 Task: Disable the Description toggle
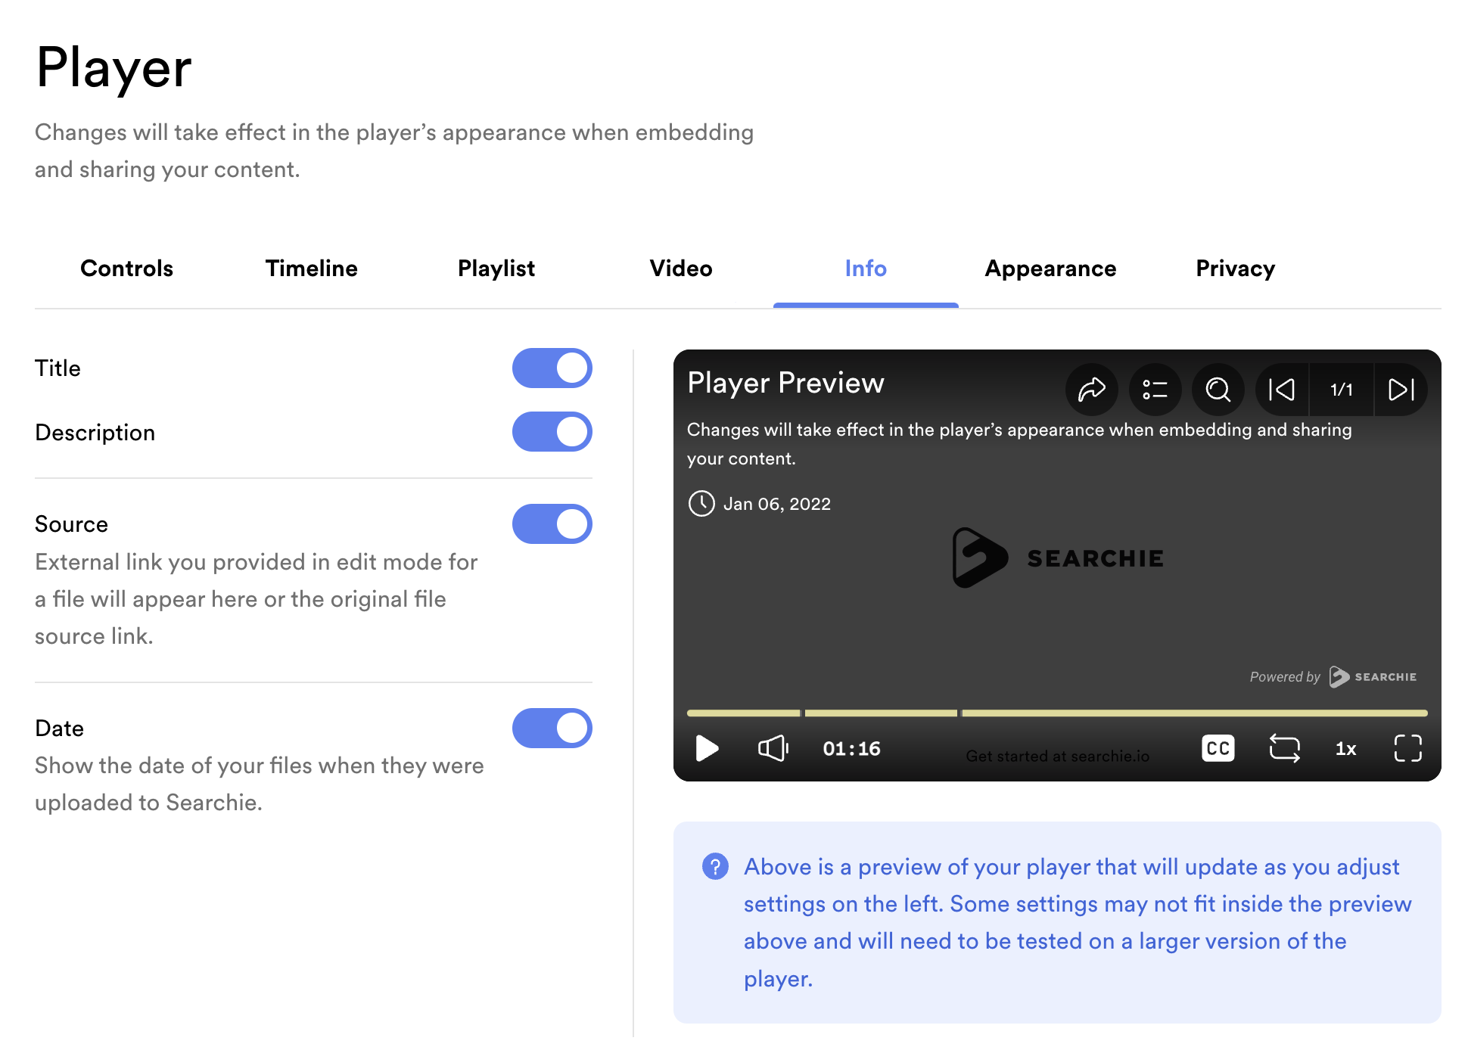coord(552,432)
